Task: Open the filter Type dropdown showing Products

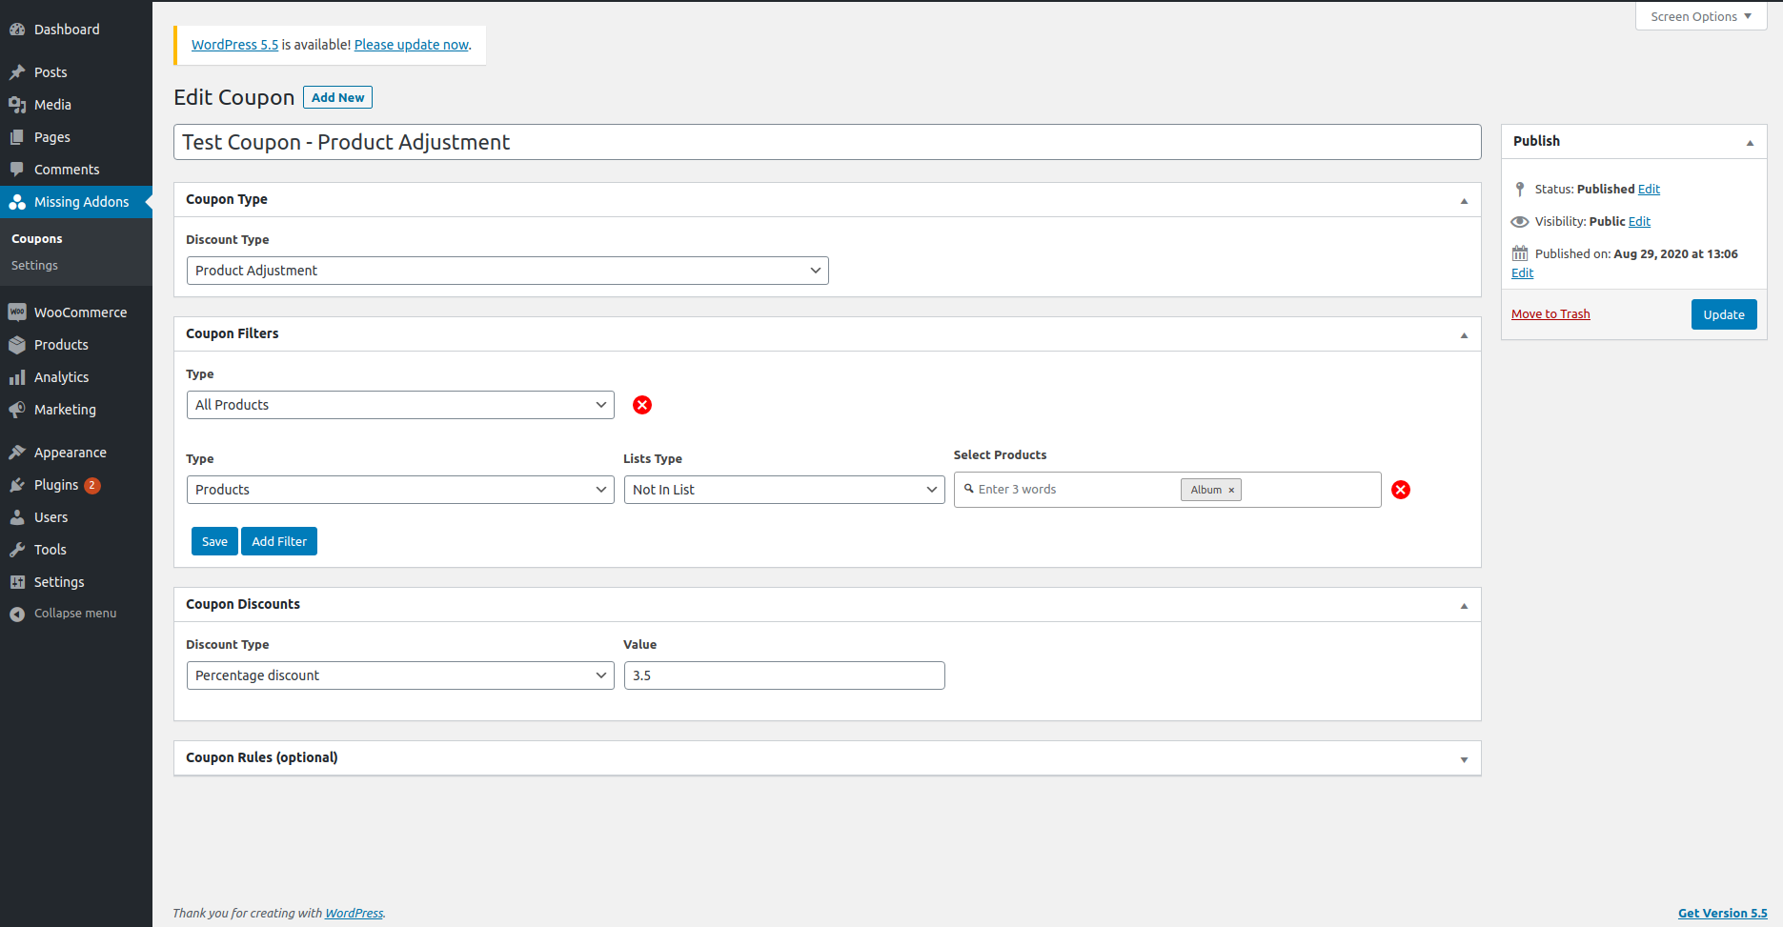Action: (400, 490)
